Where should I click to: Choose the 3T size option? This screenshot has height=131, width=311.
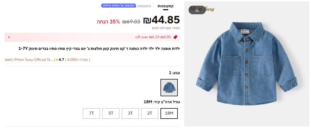pyautogui.click(x=130, y=113)
